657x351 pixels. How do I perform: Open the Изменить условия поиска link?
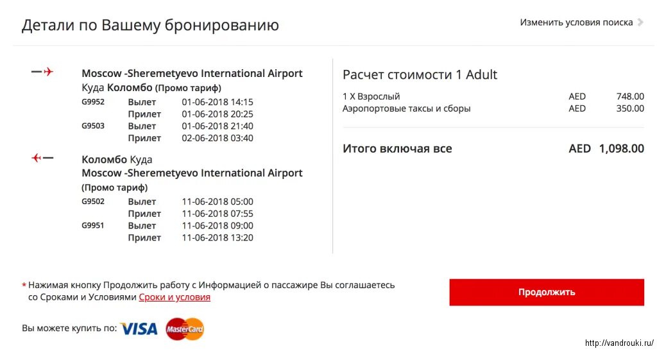click(576, 22)
